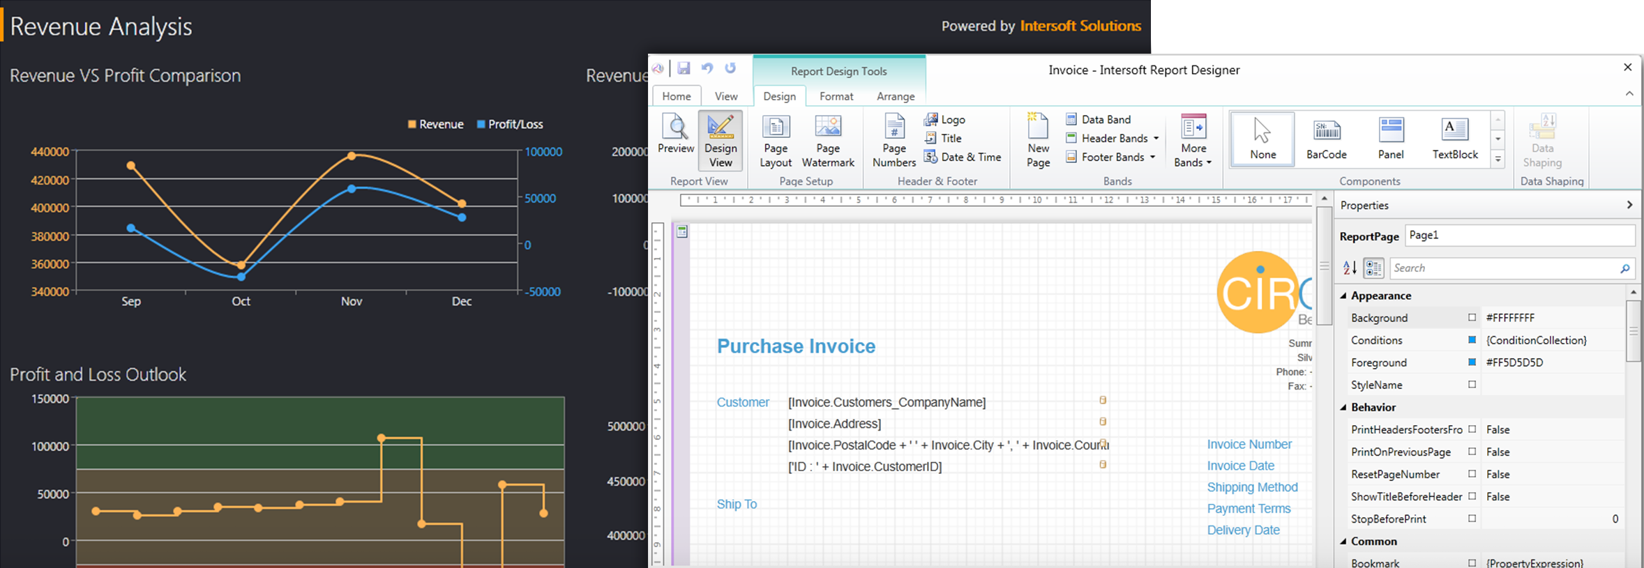The image size is (1644, 568).
Task: Open Footer Bands dropdown
Action: (x=1112, y=157)
